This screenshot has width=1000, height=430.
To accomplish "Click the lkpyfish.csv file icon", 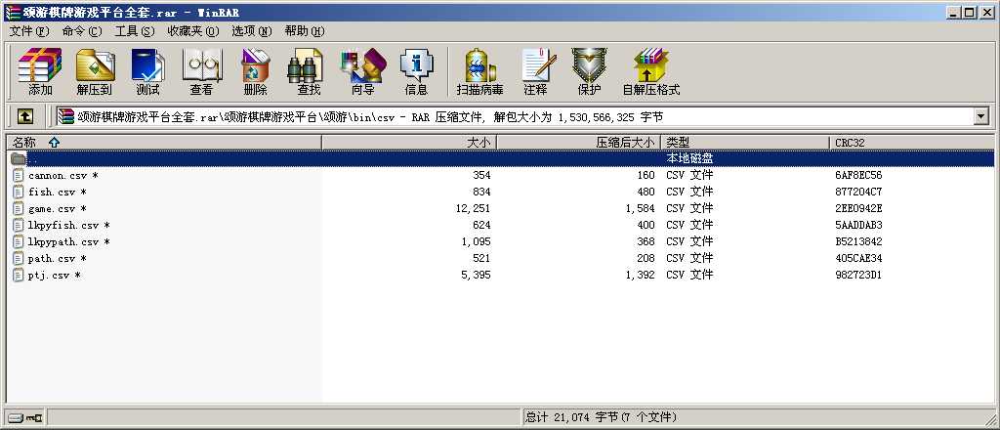I will click(18, 225).
